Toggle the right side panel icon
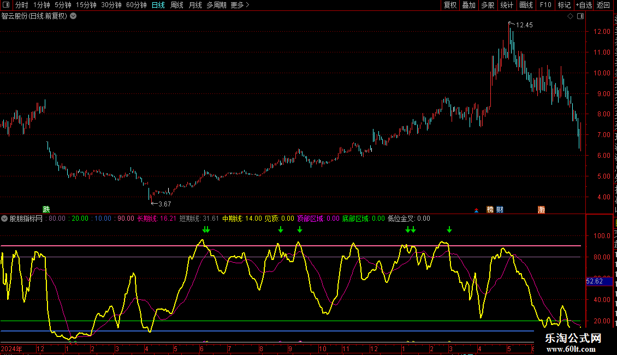The image size is (617, 355). tap(580, 16)
